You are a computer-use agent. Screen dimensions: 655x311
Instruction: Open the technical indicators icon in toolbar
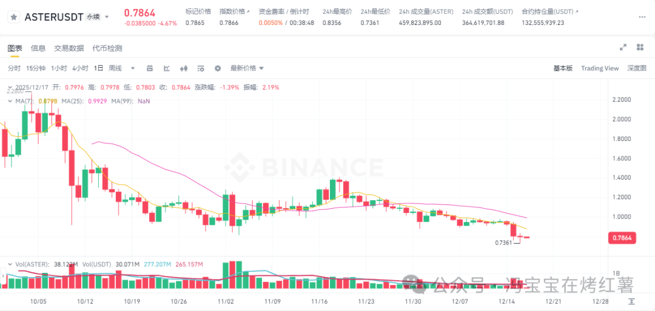pos(149,68)
